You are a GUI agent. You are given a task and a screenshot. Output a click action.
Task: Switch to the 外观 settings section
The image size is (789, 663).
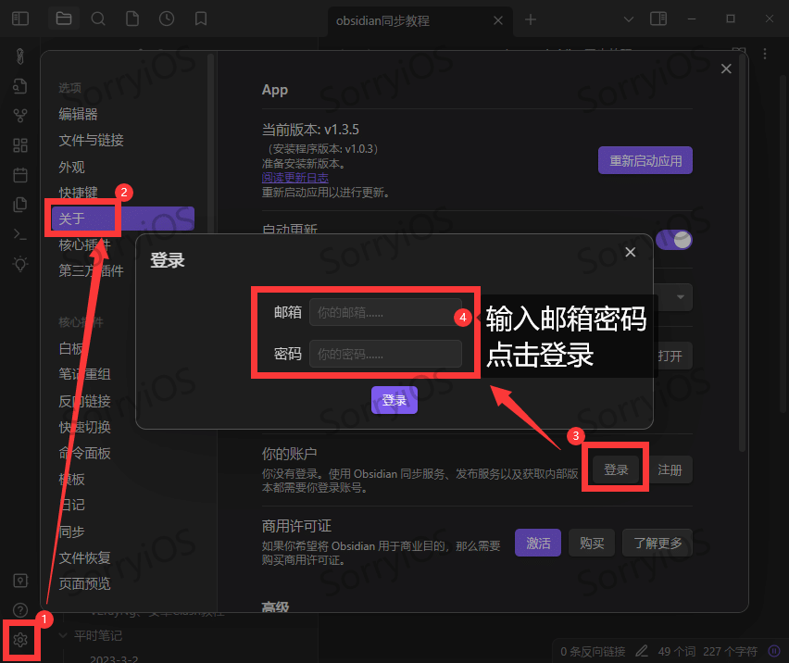tap(71, 165)
